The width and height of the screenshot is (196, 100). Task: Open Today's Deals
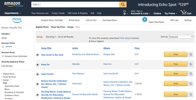58,13
